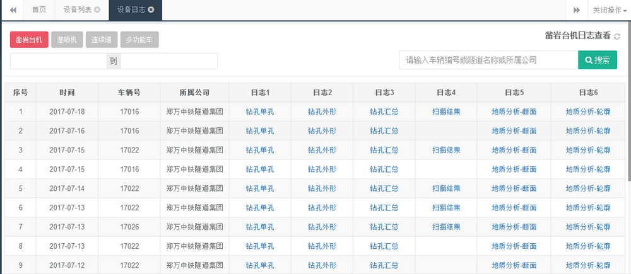Select the 连续墙 device type button

(101, 40)
